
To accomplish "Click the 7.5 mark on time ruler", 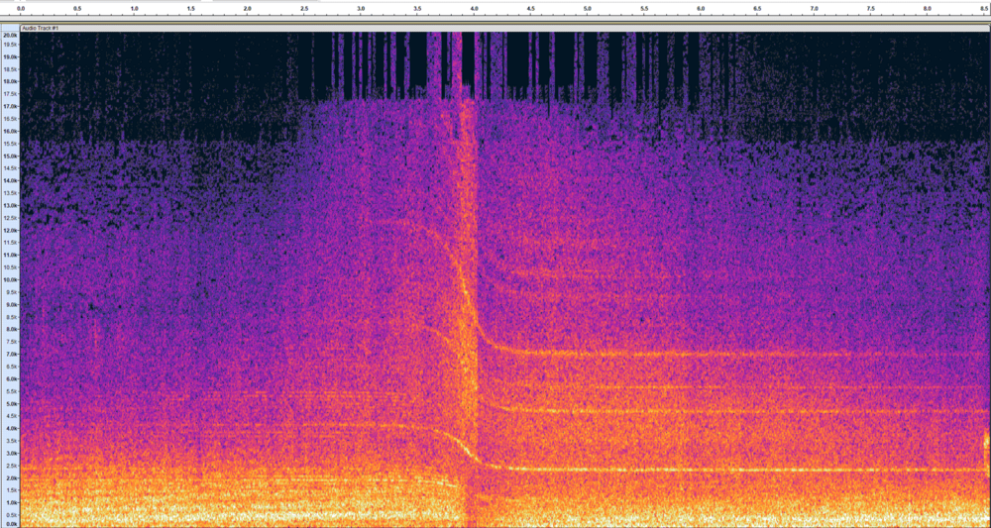I will [871, 9].
